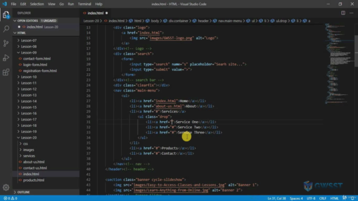
Task: Select the index.html editor tab
Action: pyautogui.click(x=95, y=13)
